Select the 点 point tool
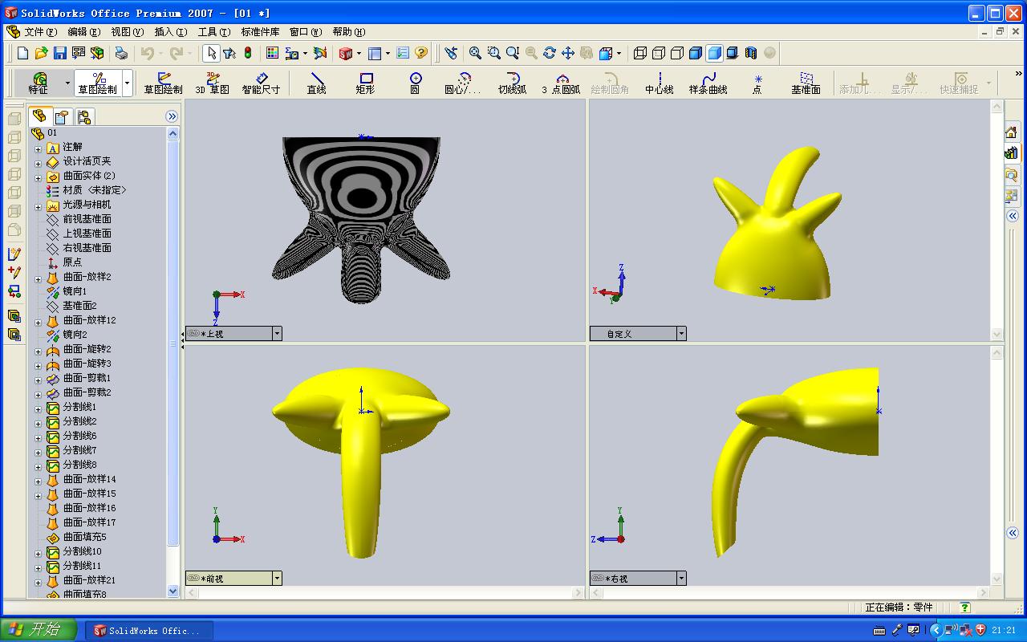 (x=757, y=83)
